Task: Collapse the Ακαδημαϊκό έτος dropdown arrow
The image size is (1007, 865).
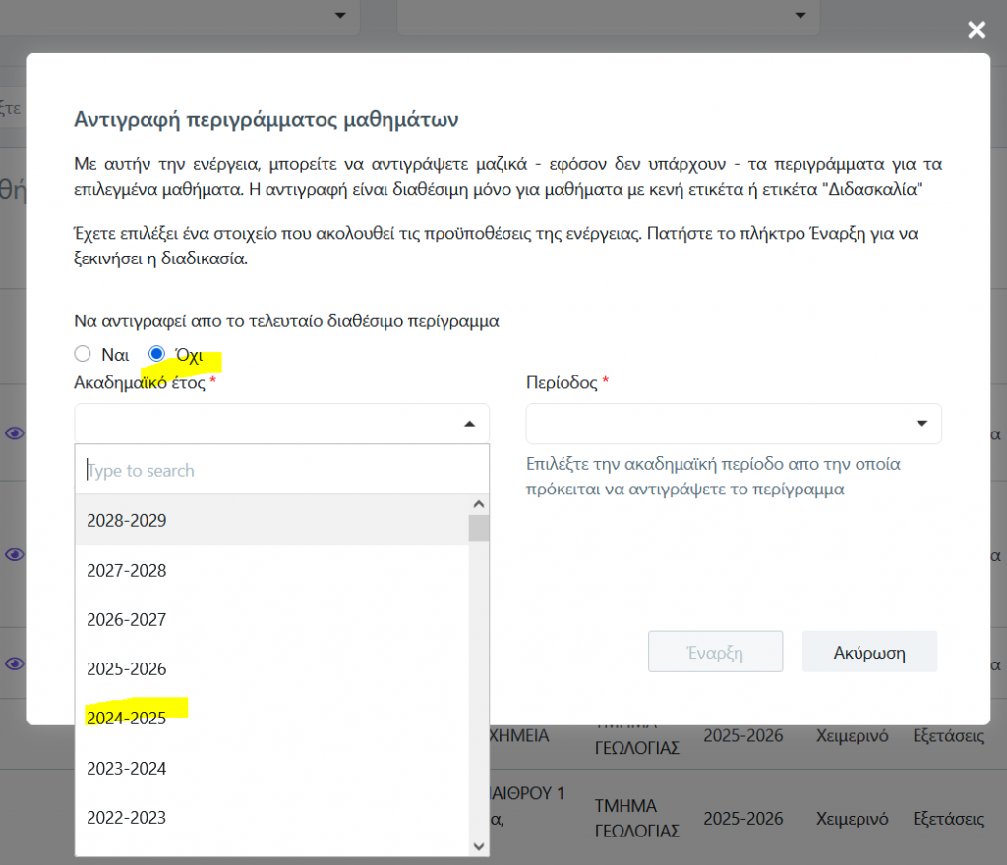Action: click(x=469, y=424)
